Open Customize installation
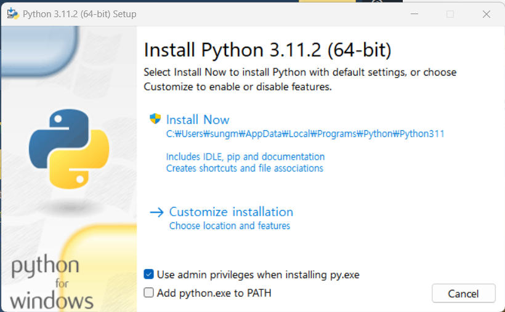505x312 pixels. pyautogui.click(x=231, y=212)
